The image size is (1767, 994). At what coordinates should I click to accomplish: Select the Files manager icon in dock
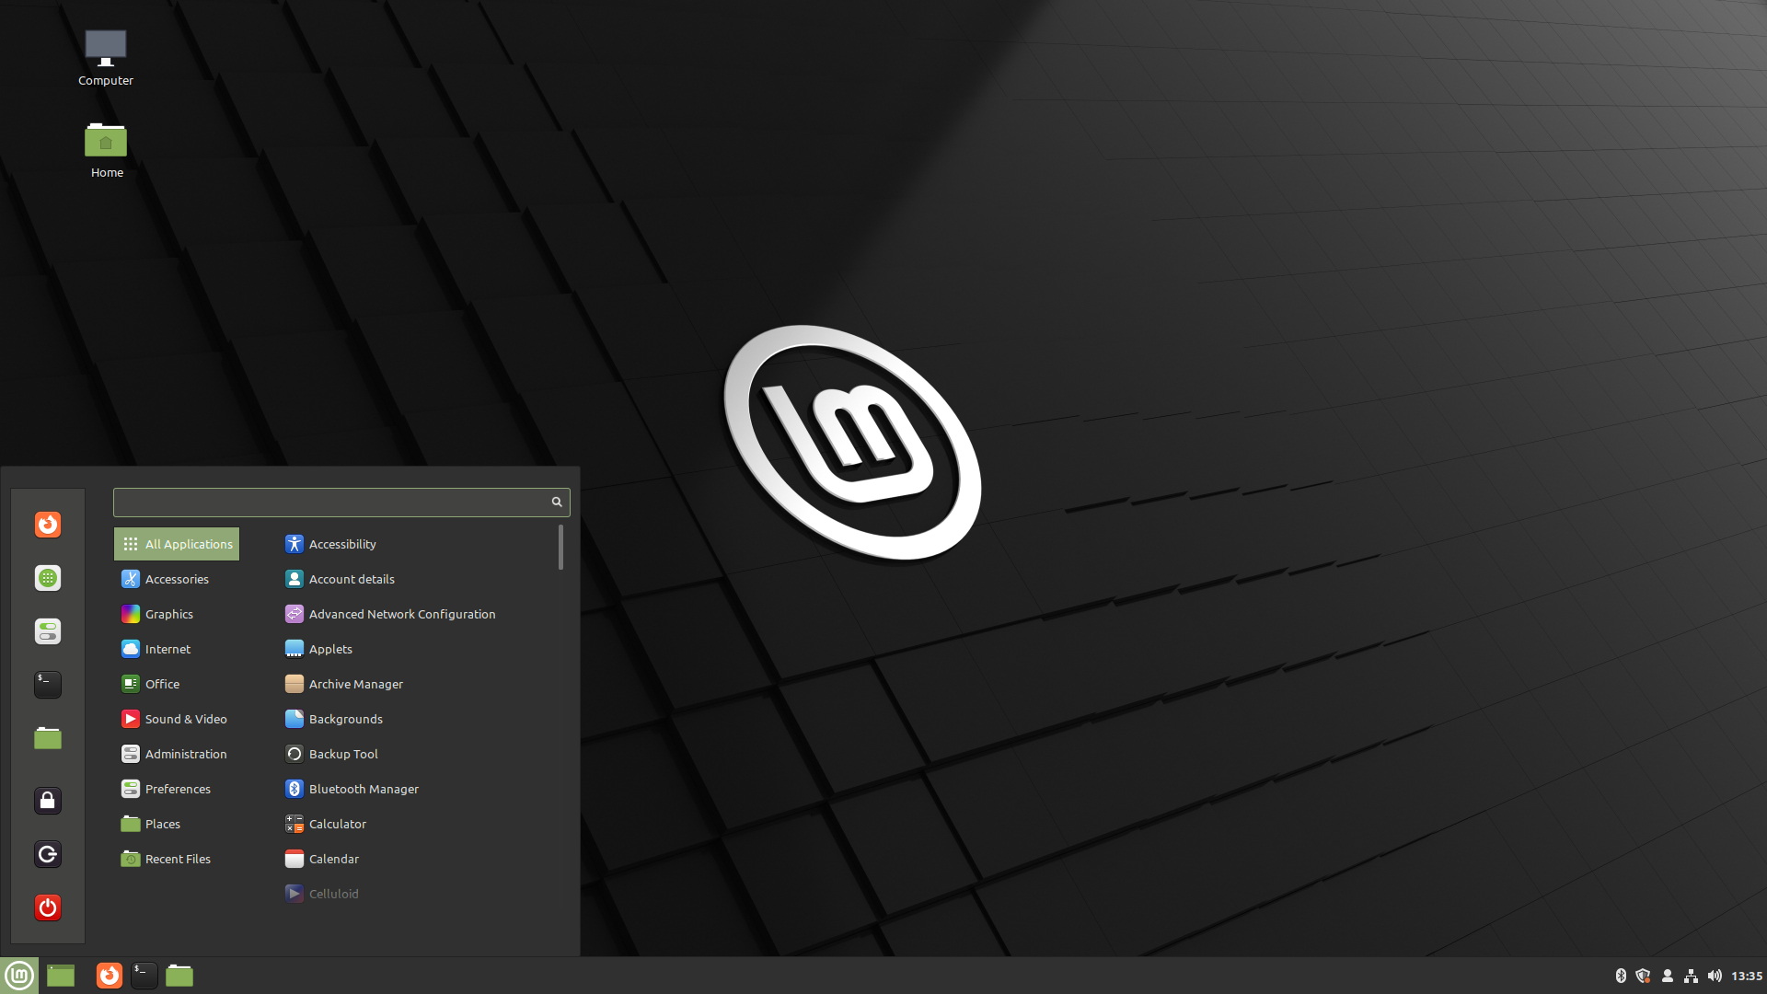[180, 975]
